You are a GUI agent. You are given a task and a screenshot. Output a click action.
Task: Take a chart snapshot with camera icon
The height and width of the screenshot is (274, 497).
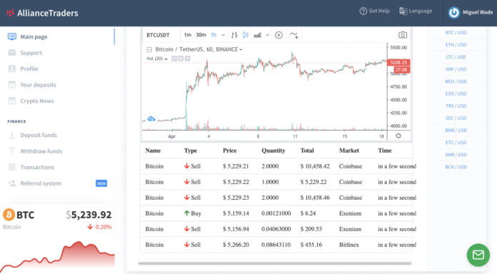(x=403, y=35)
